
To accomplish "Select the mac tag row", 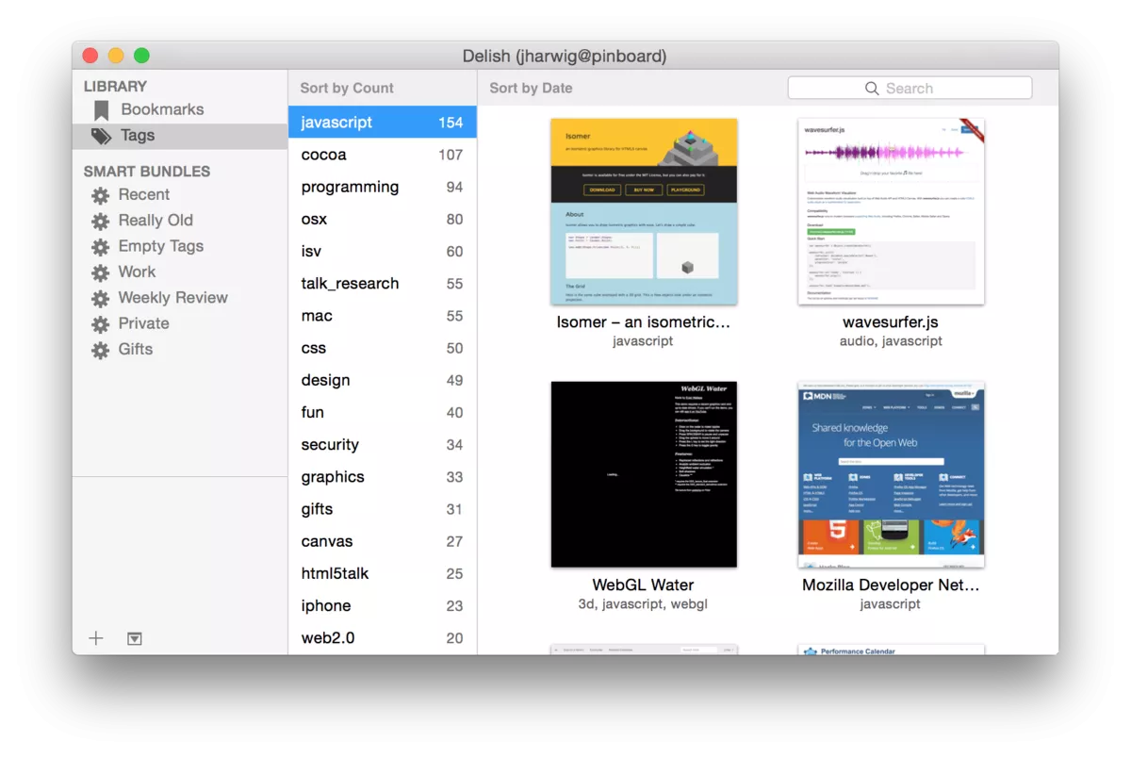I will click(383, 316).
